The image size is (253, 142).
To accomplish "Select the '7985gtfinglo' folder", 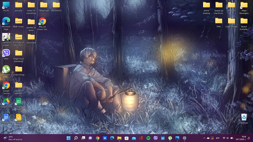I will tap(44, 7).
